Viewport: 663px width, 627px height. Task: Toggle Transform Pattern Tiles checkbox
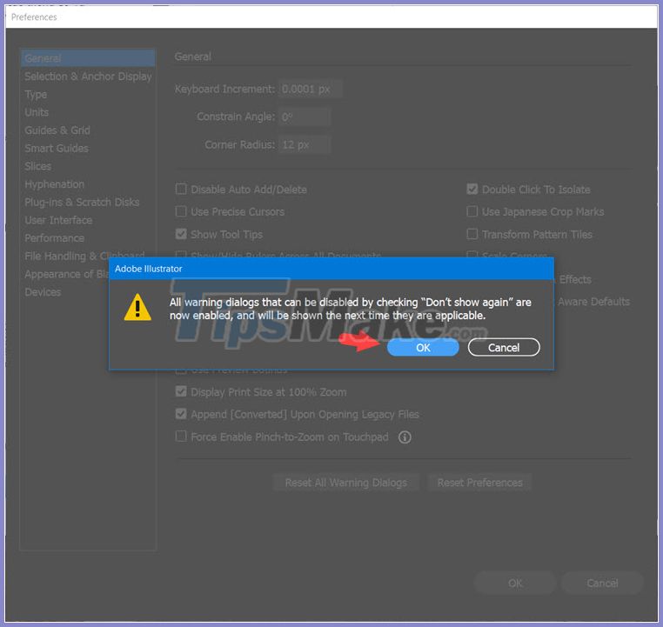[x=472, y=234]
